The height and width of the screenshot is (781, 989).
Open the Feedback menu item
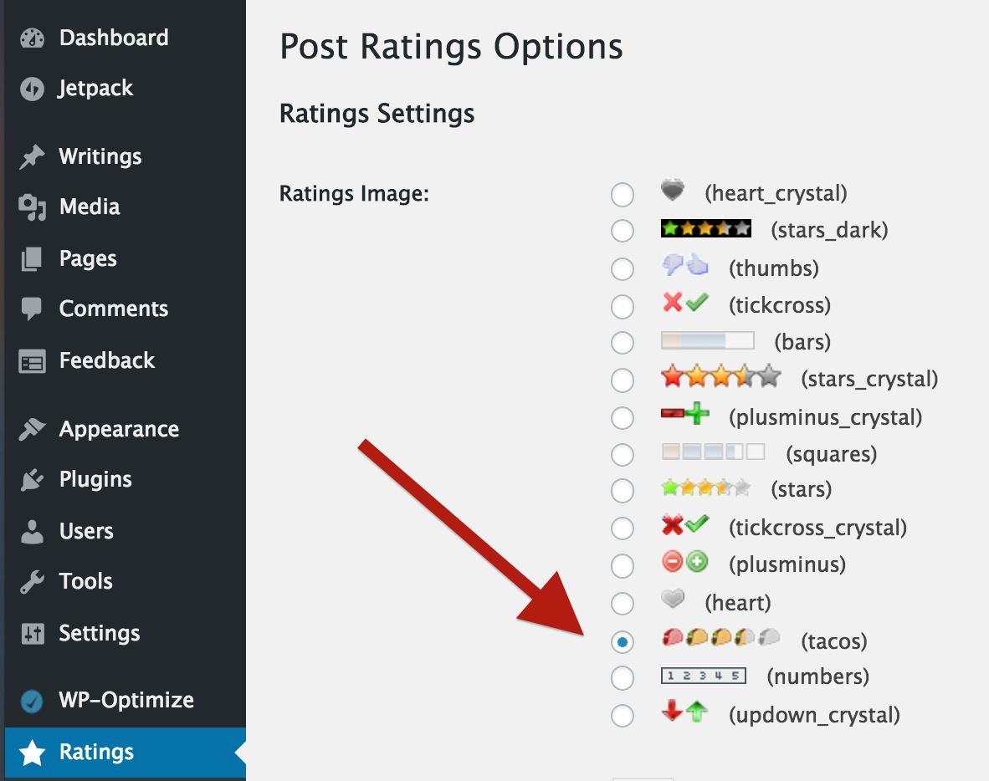pos(106,360)
